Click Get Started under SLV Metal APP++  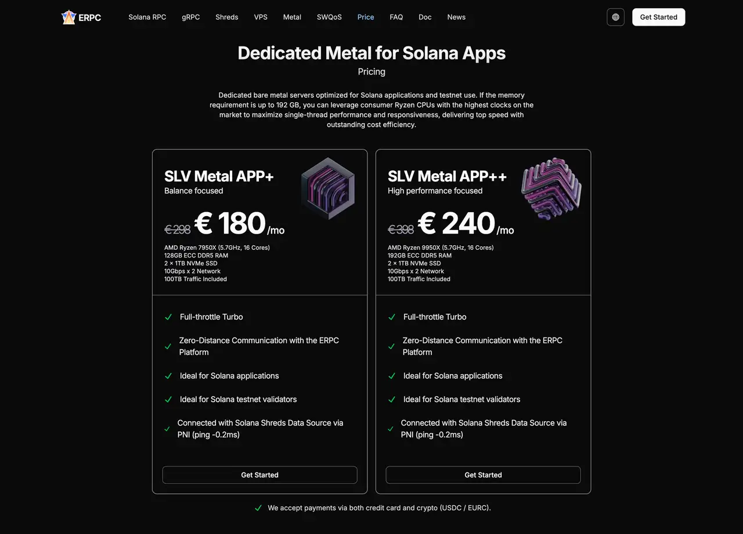pyautogui.click(x=483, y=475)
